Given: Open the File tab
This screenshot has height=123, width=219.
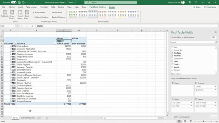Looking at the screenshot, I should point(4,7).
